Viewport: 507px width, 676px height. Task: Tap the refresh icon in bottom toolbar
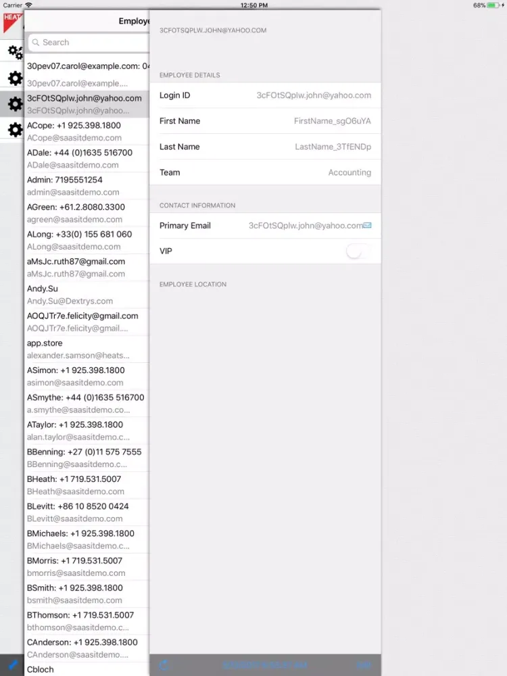click(164, 665)
